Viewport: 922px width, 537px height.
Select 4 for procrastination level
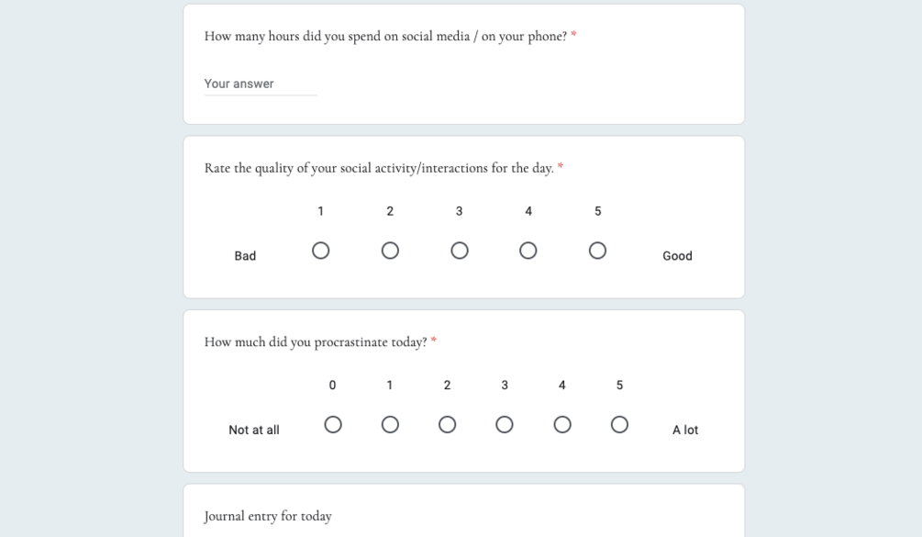tap(562, 425)
